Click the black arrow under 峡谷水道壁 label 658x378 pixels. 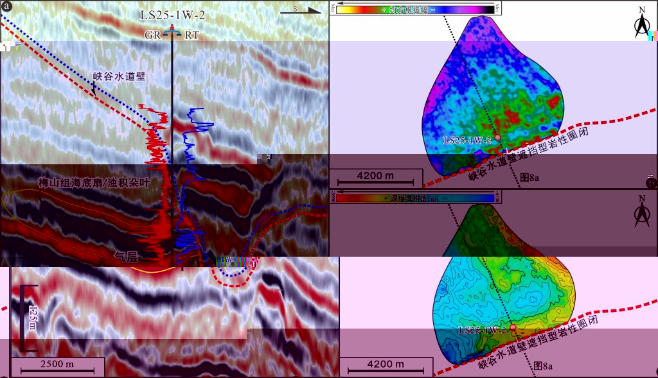pyautogui.click(x=94, y=90)
